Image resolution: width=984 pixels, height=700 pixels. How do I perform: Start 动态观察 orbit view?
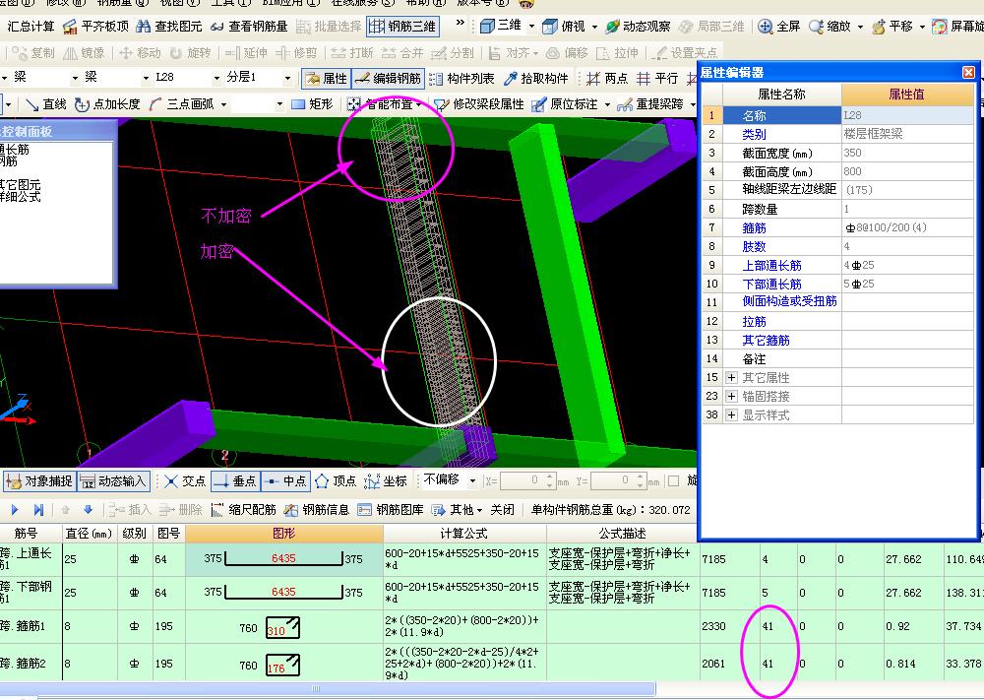[x=638, y=27]
